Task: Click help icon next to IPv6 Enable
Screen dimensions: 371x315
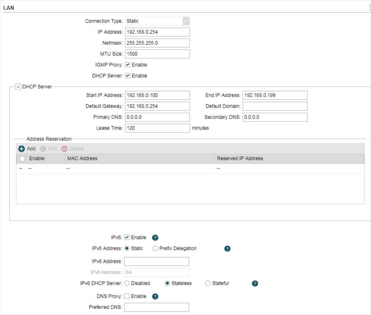Action: click(155, 238)
